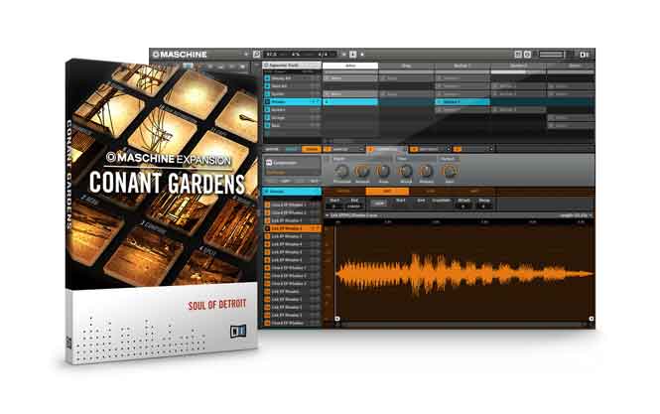Edit the tempo value field

(x=272, y=55)
